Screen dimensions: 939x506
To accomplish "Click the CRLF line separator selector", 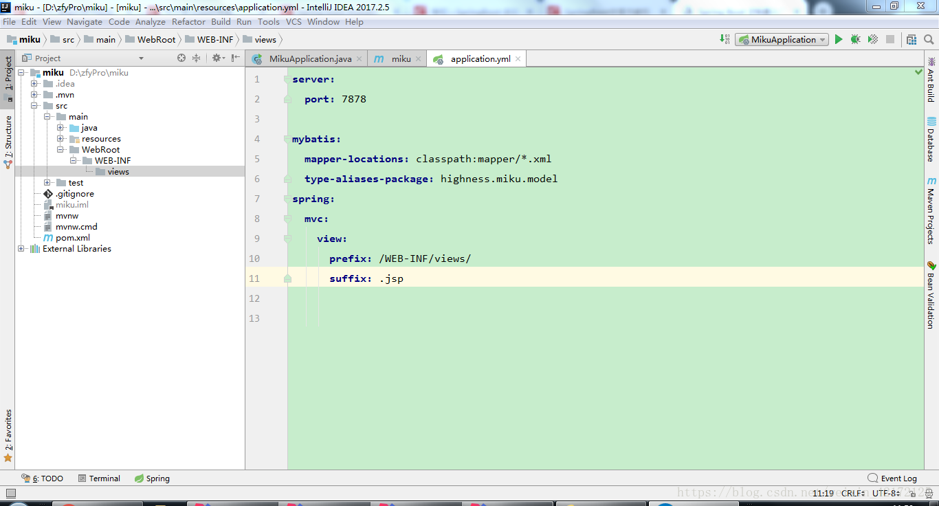I will (853, 493).
